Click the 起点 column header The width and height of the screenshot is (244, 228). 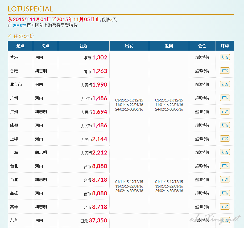point(20,46)
